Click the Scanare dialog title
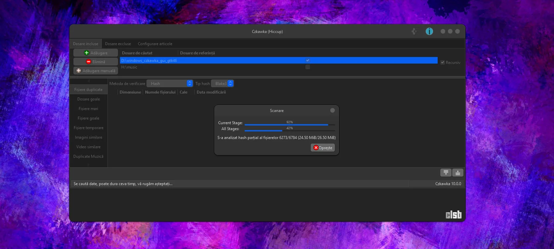Viewport: 554px width, 249px height. pos(277,111)
